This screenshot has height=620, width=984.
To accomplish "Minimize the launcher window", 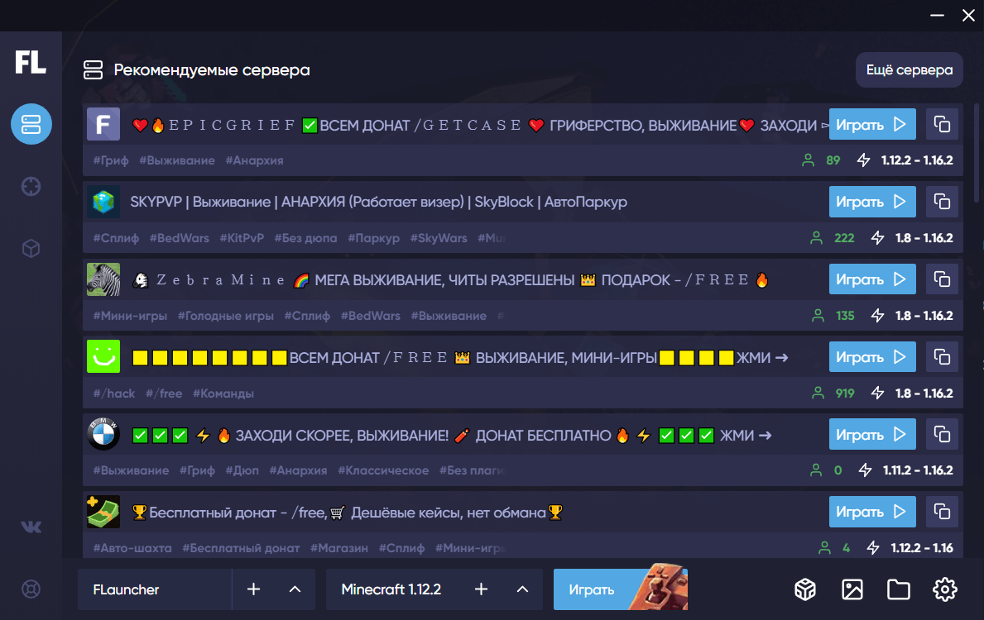I will pyautogui.click(x=937, y=15).
